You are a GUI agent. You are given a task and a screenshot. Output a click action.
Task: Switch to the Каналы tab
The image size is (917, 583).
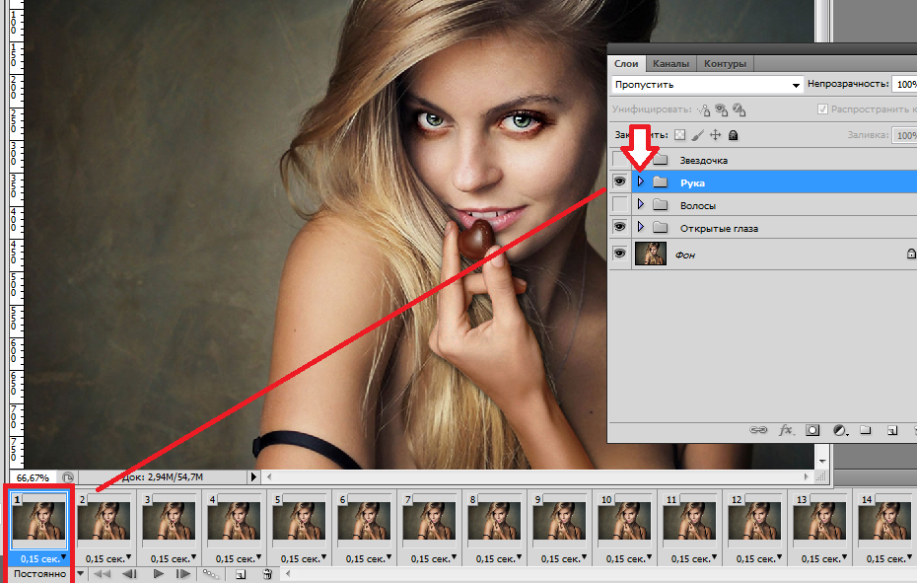coord(670,64)
